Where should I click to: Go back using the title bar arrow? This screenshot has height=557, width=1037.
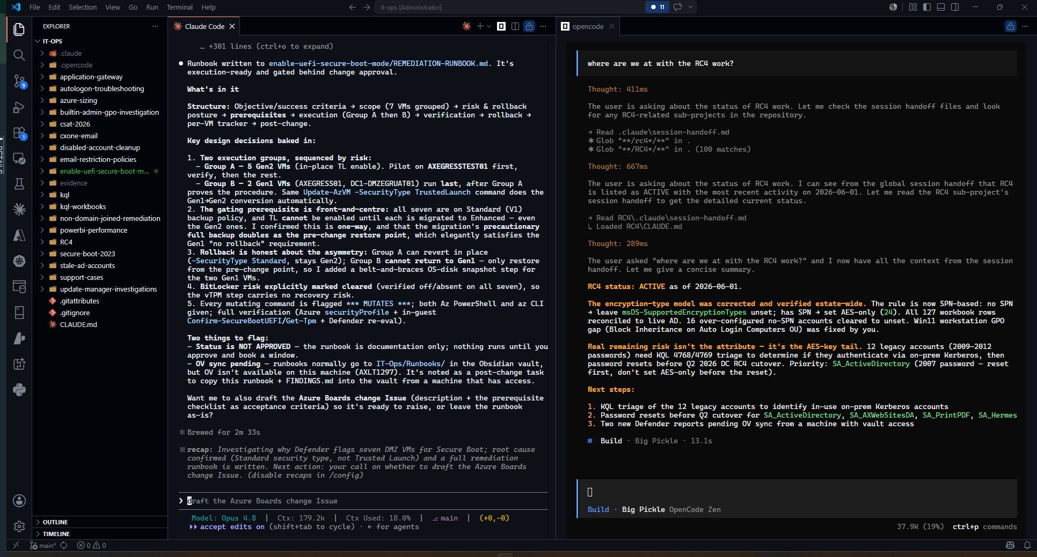coord(353,7)
